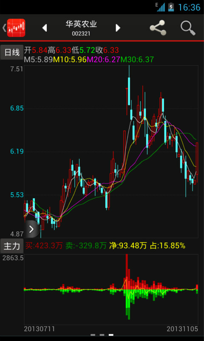The width and height of the screenshot is (204, 341).
Task: Go to previous stock with left arrow
Action: (x=45, y=28)
